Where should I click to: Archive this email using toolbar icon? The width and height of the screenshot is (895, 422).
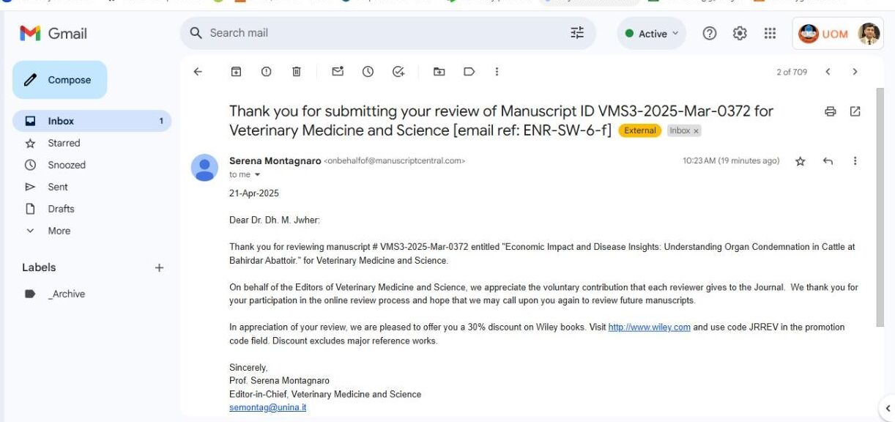[x=236, y=72]
